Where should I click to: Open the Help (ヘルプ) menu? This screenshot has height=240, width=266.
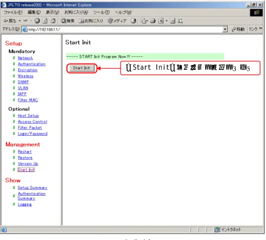[123, 13]
